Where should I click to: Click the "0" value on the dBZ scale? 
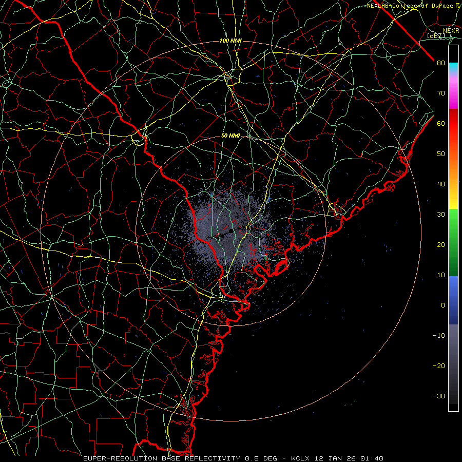click(443, 305)
